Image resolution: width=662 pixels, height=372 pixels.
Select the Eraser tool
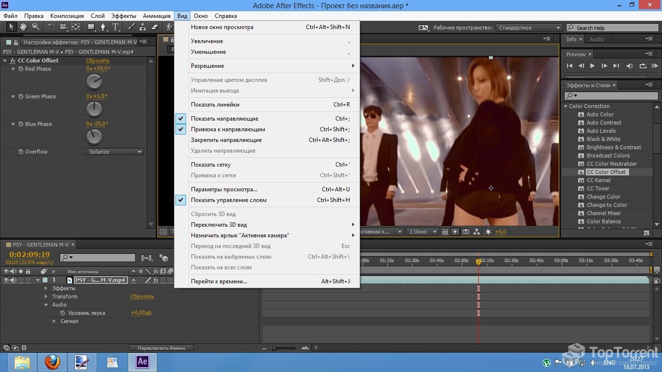pos(155,27)
